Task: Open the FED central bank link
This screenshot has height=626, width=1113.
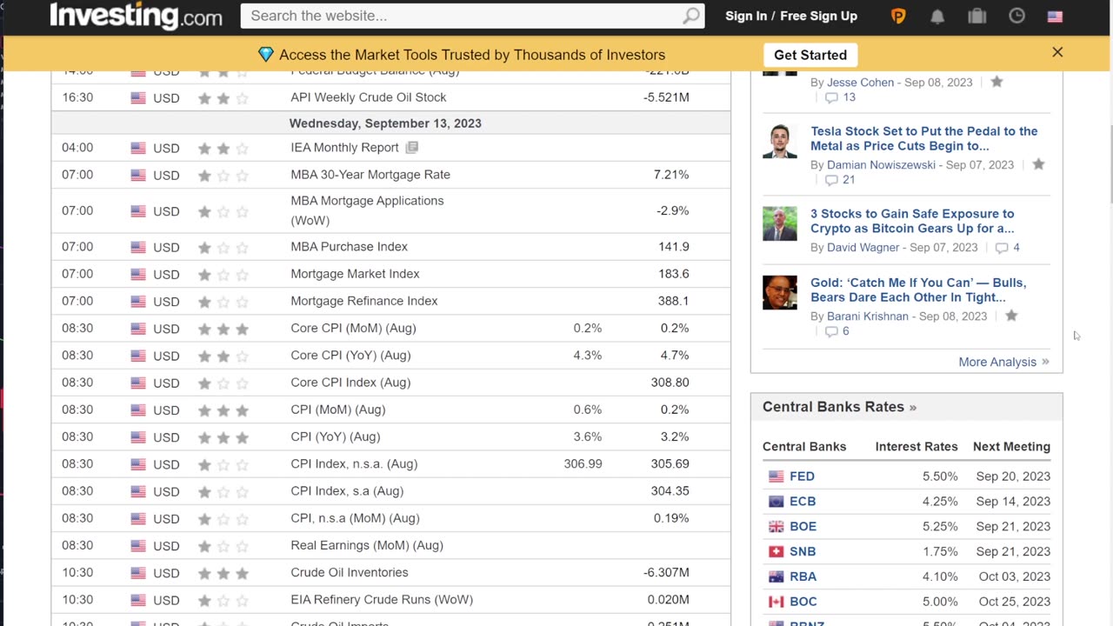Action: pyautogui.click(x=802, y=476)
